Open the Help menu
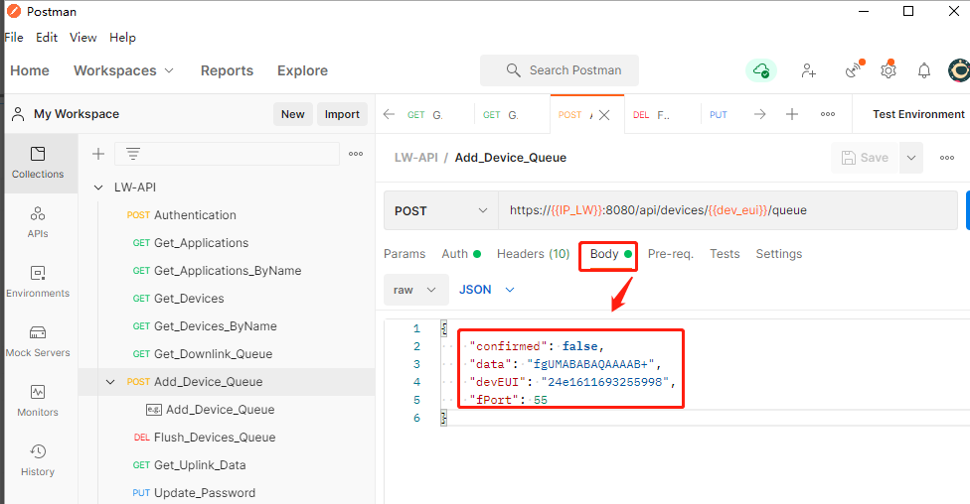This screenshot has width=970, height=504. click(x=122, y=37)
